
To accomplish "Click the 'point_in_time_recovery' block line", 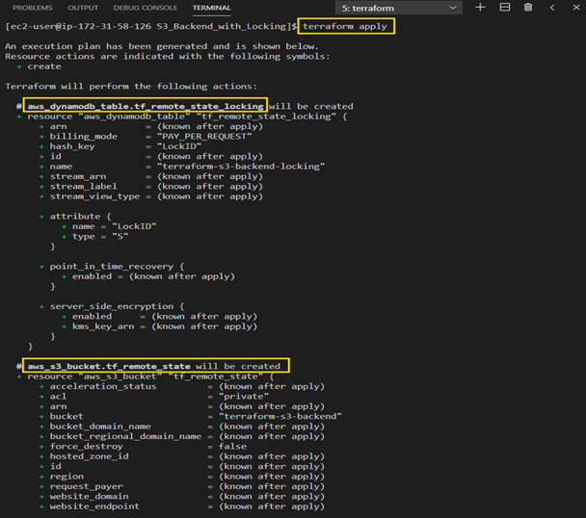I will click(x=112, y=267).
